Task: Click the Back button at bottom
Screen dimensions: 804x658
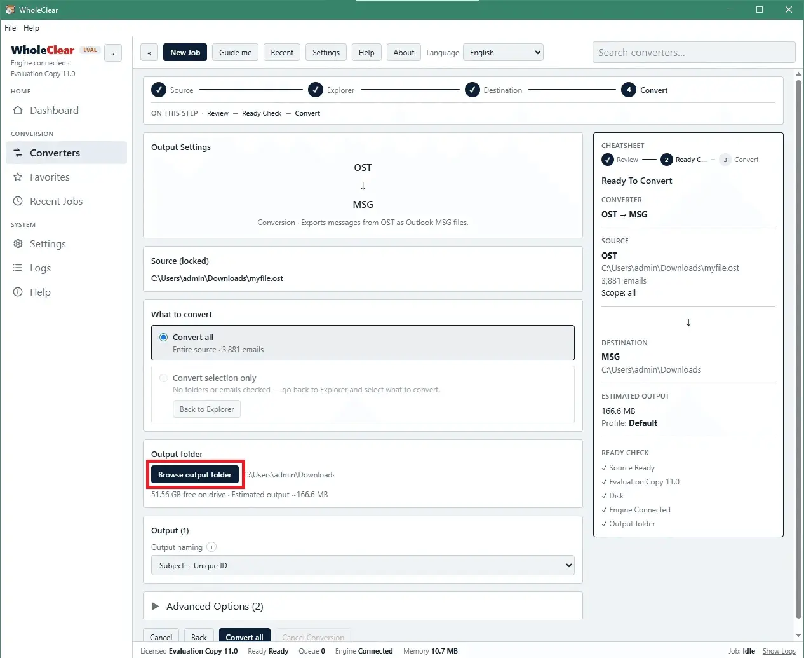Action: coord(199,637)
